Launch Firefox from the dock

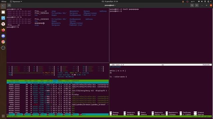click(x=3, y=30)
